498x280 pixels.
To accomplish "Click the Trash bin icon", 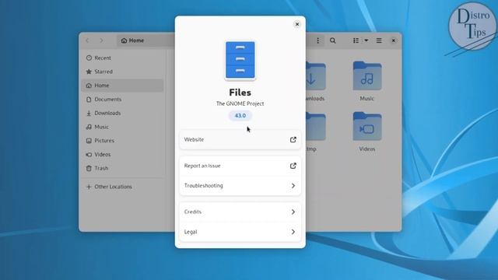I will tap(89, 168).
